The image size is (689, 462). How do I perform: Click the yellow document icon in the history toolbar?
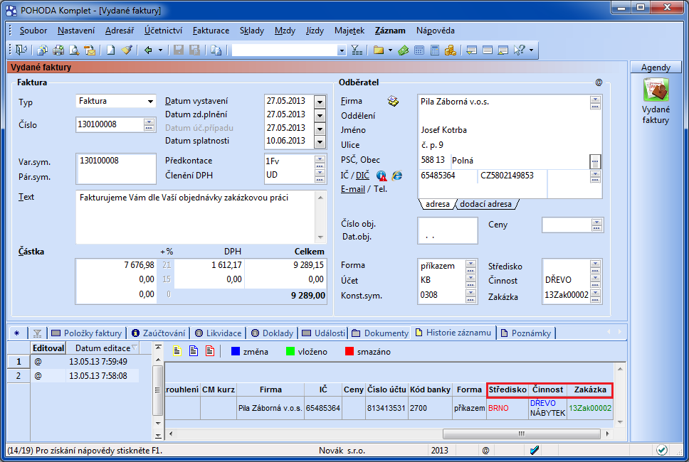pos(177,351)
